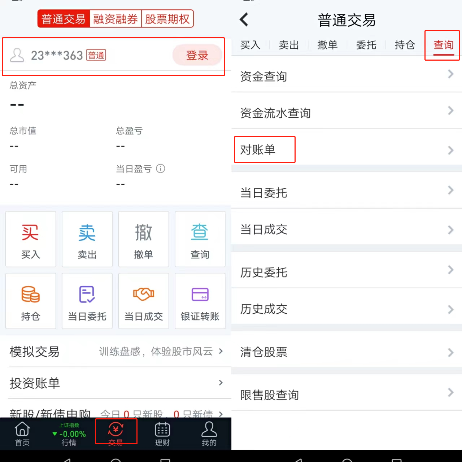The height and width of the screenshot is (462, 462).
Task: Switch to the 委托 tab
Action: pyautogui.click(x=366, y=45)
